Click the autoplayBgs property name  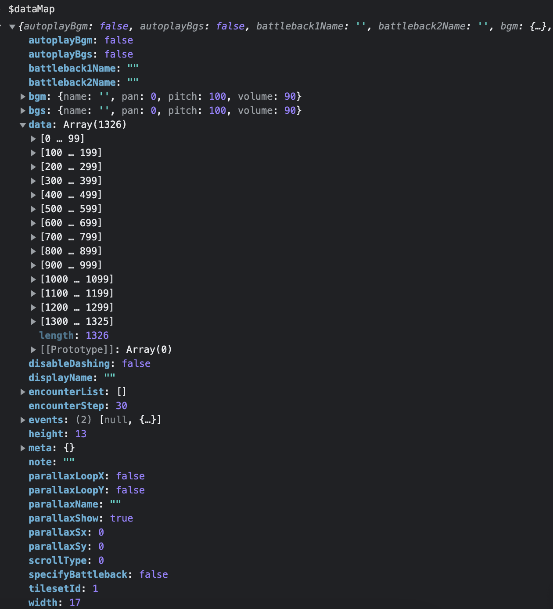(x=61, y=54)
